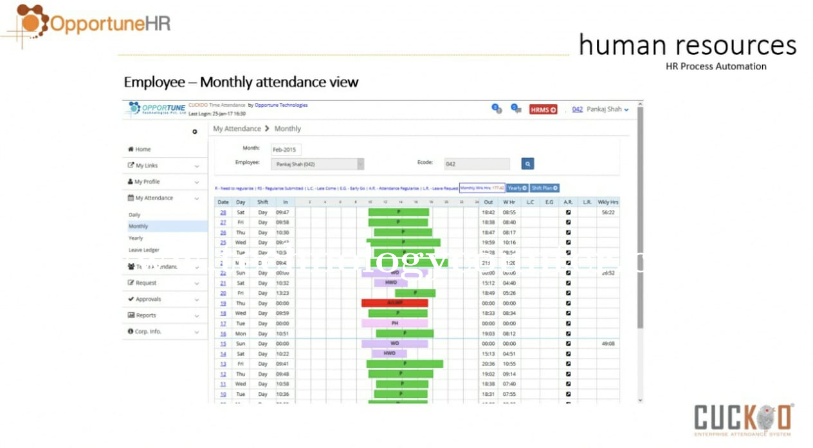
Task: Click My Attendance in the breadcrumb
Action: point(237,129)
